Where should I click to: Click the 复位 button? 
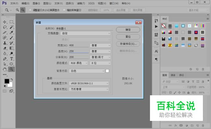pyautogui.click(x=128, y=37)
